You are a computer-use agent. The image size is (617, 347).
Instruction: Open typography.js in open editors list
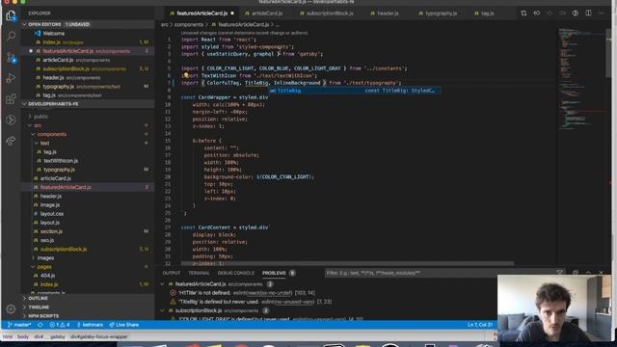click(x=58, y=87)
